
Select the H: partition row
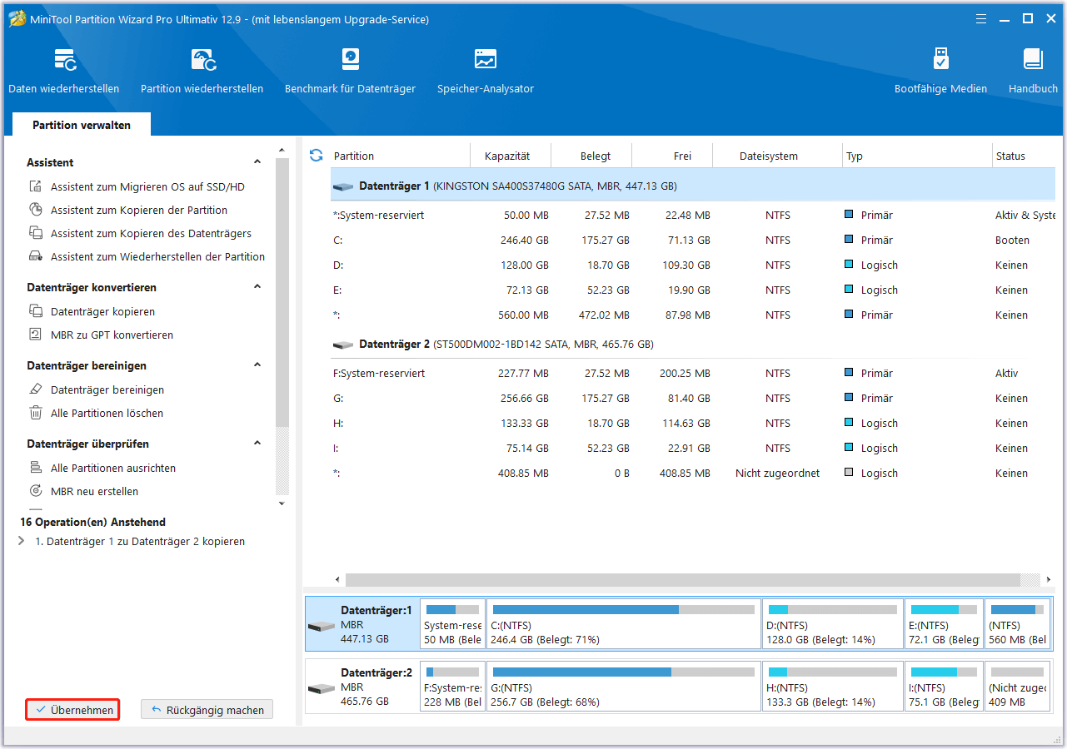coord(693,424)
